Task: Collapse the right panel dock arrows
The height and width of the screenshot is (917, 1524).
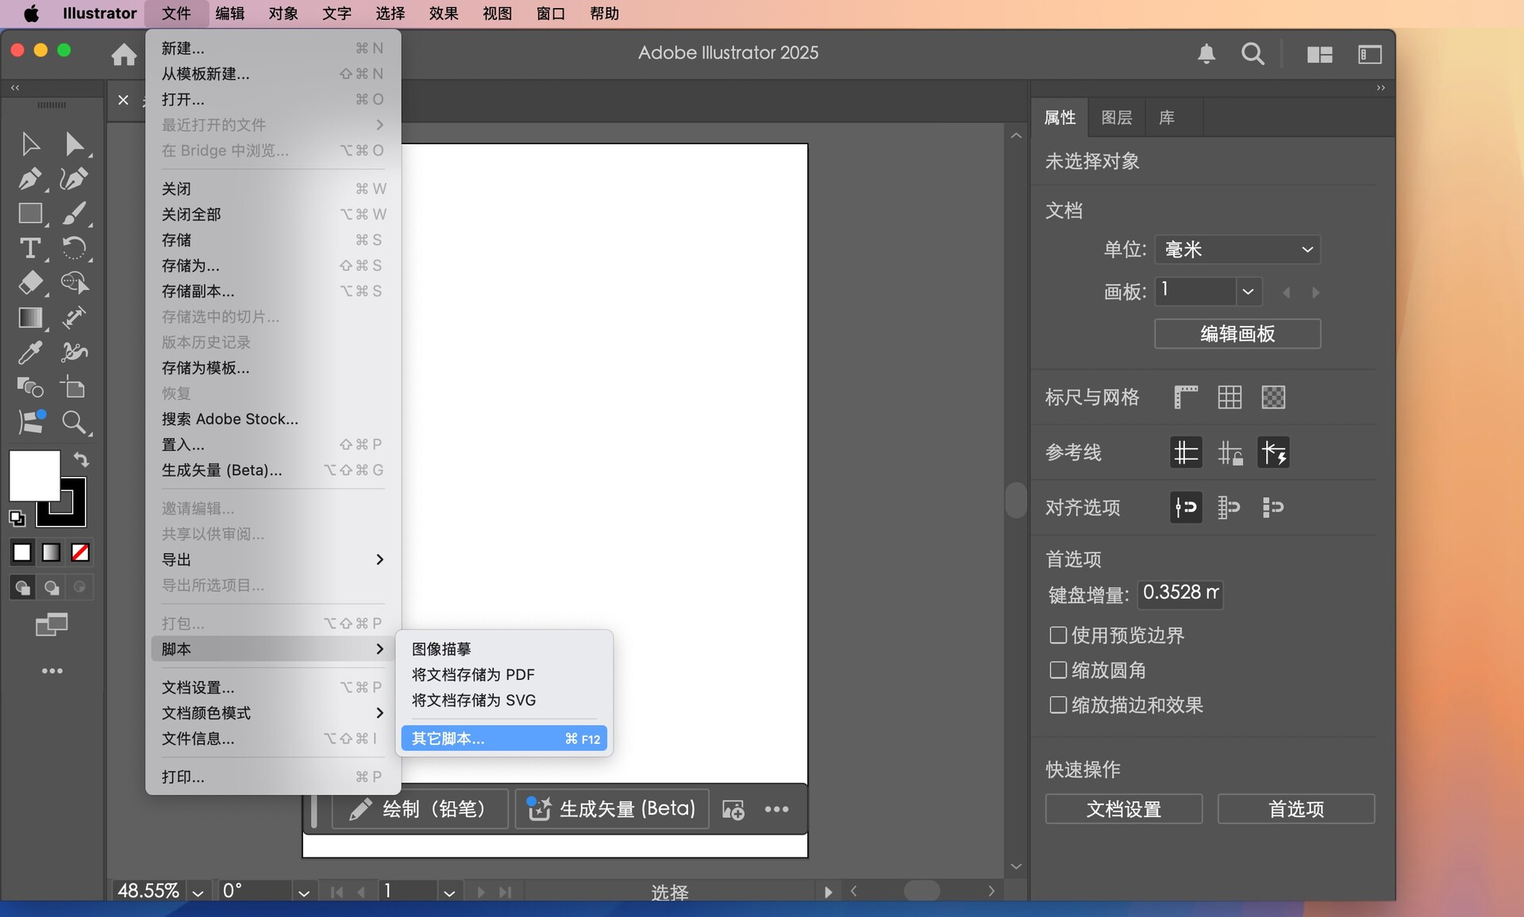Action: point(1380,88)
